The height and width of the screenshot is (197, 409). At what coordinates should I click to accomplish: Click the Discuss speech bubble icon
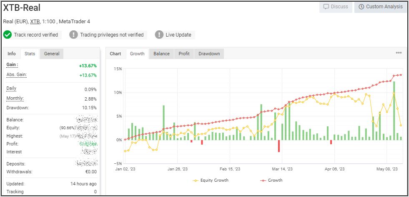(x=326, y=7)
